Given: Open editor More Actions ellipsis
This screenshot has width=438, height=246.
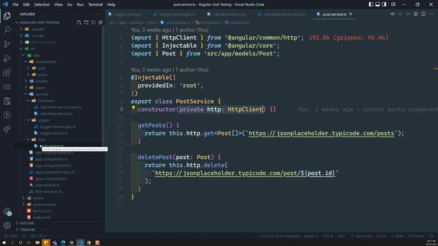Looking at the screenshot, I should point(431,14).
